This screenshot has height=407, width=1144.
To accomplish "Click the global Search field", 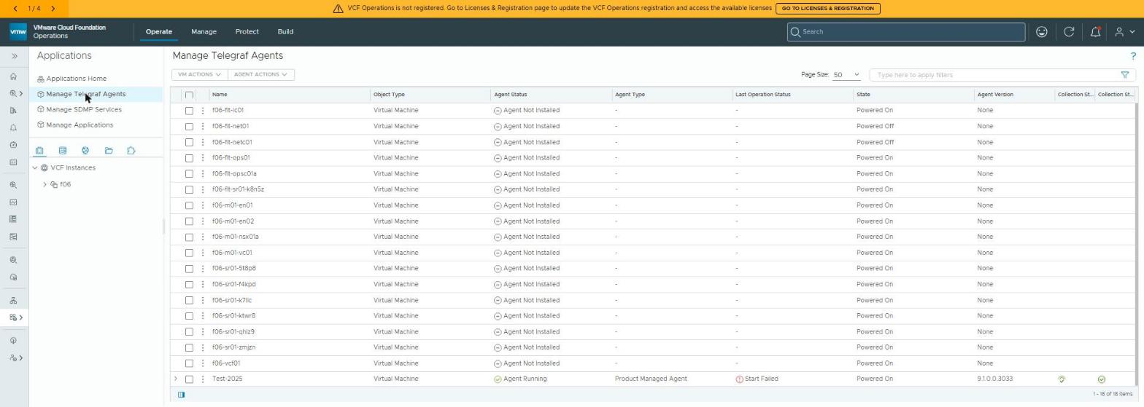I will point(905,32).
